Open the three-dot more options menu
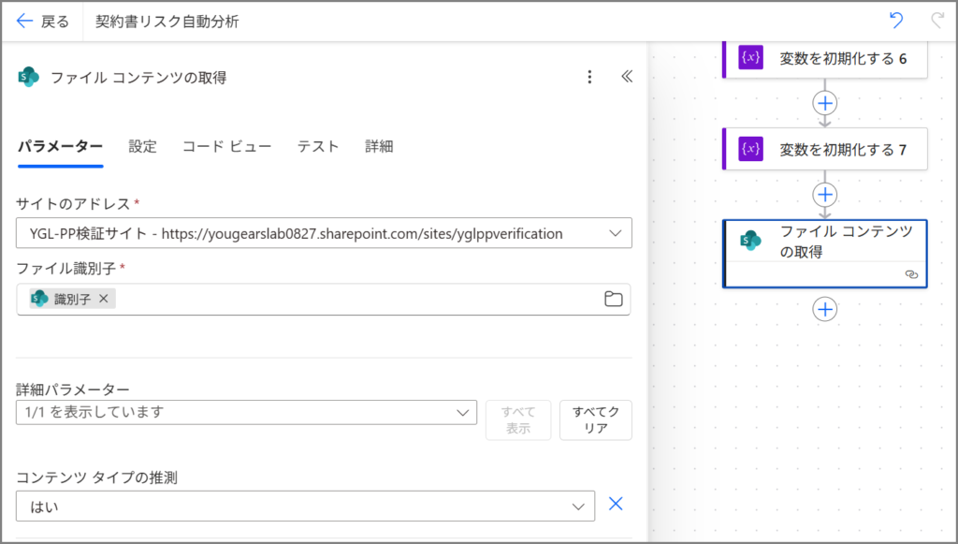 [x=589, y=78]
